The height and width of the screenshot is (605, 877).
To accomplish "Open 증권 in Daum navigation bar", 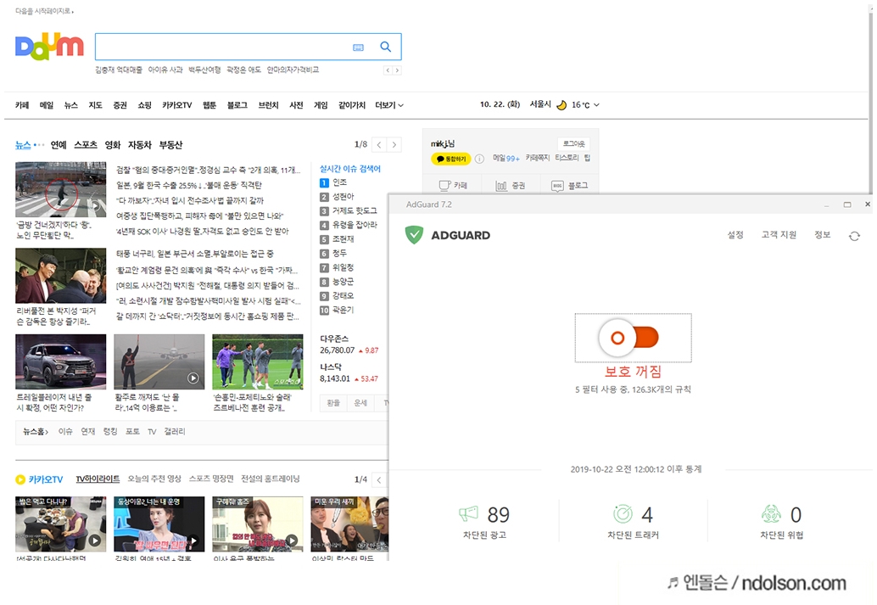I will pyautogui.click(x=120, y=105).
